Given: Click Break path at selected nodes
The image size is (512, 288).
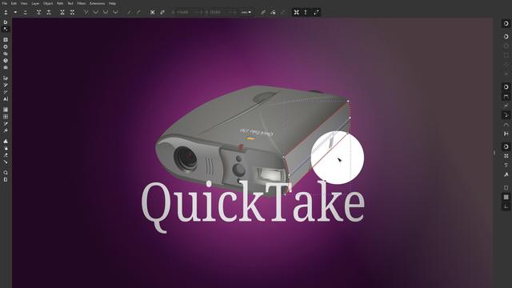Looking at the screenshot, I should 49,12.
